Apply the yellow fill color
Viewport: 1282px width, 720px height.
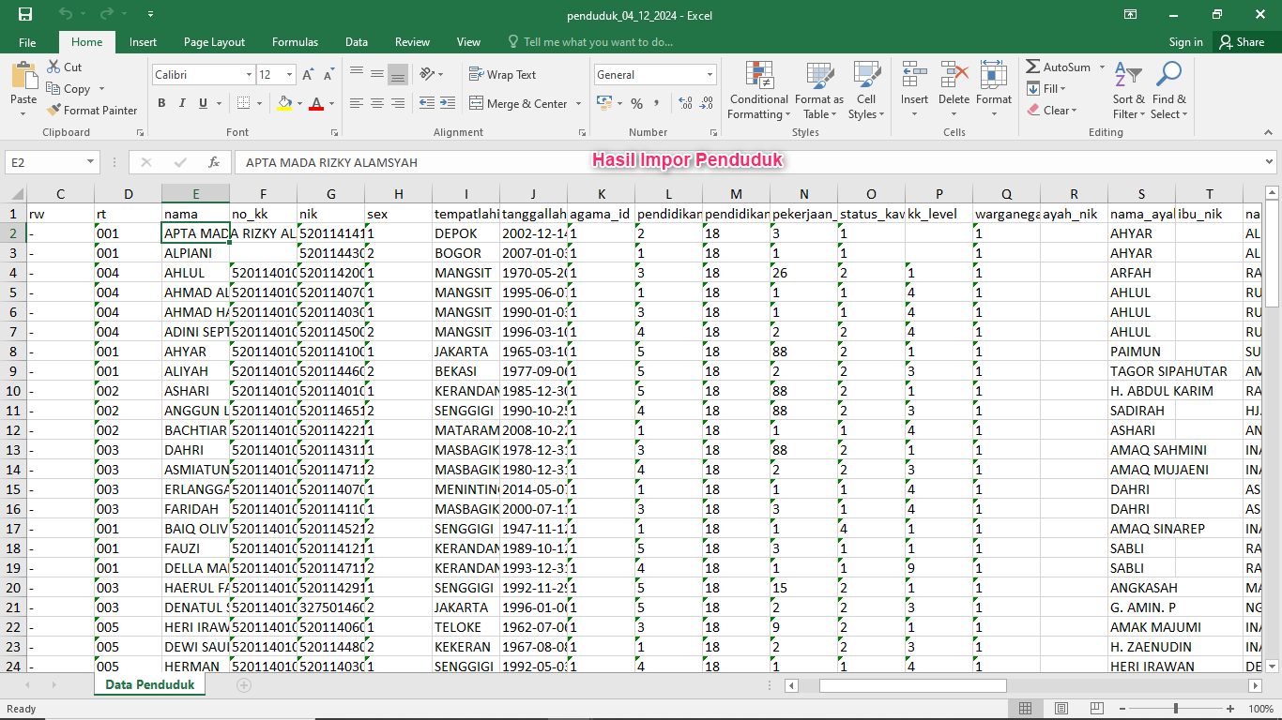[x=284, y=103]
